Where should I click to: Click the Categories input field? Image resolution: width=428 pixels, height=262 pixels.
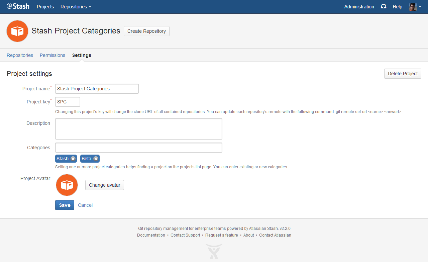pyautogui.click(x=139, y=148)
